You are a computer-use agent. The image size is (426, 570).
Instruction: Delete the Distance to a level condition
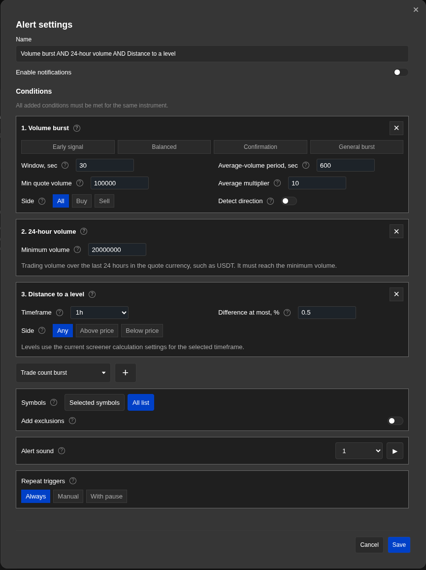(396, 294)
